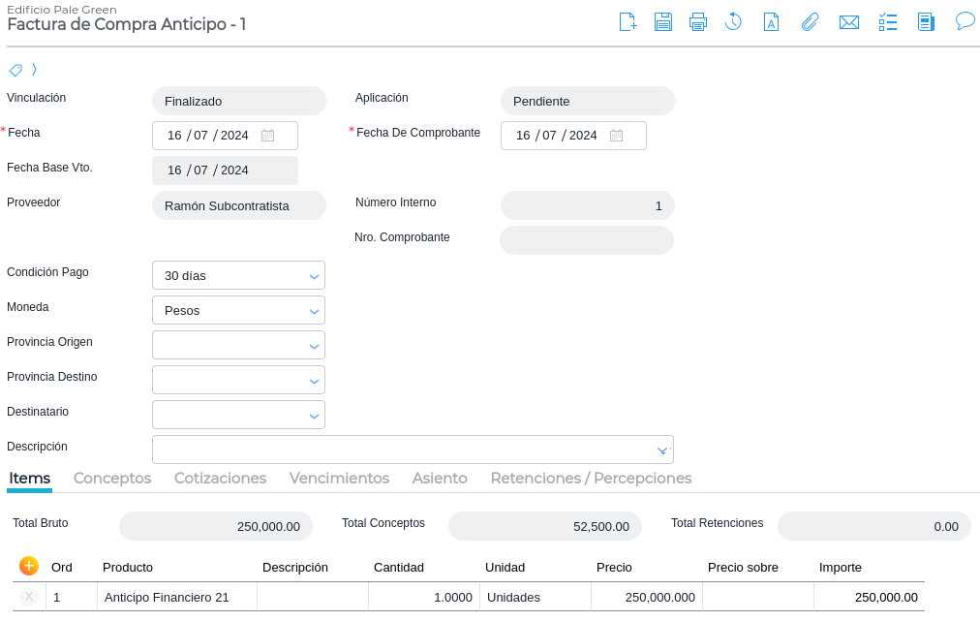The image size is (980, 621).
Task: Switch to the Conceptos tab
Action: 112,479
